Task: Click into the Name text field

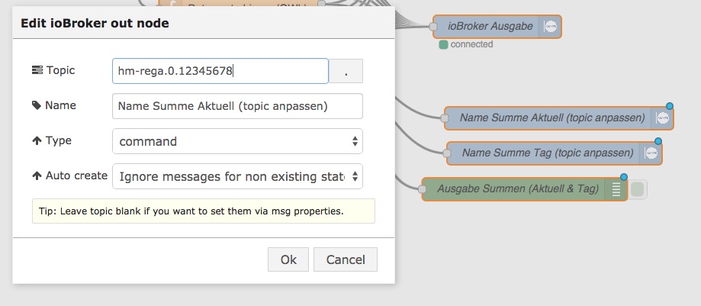Action: [x=237, y=106]
